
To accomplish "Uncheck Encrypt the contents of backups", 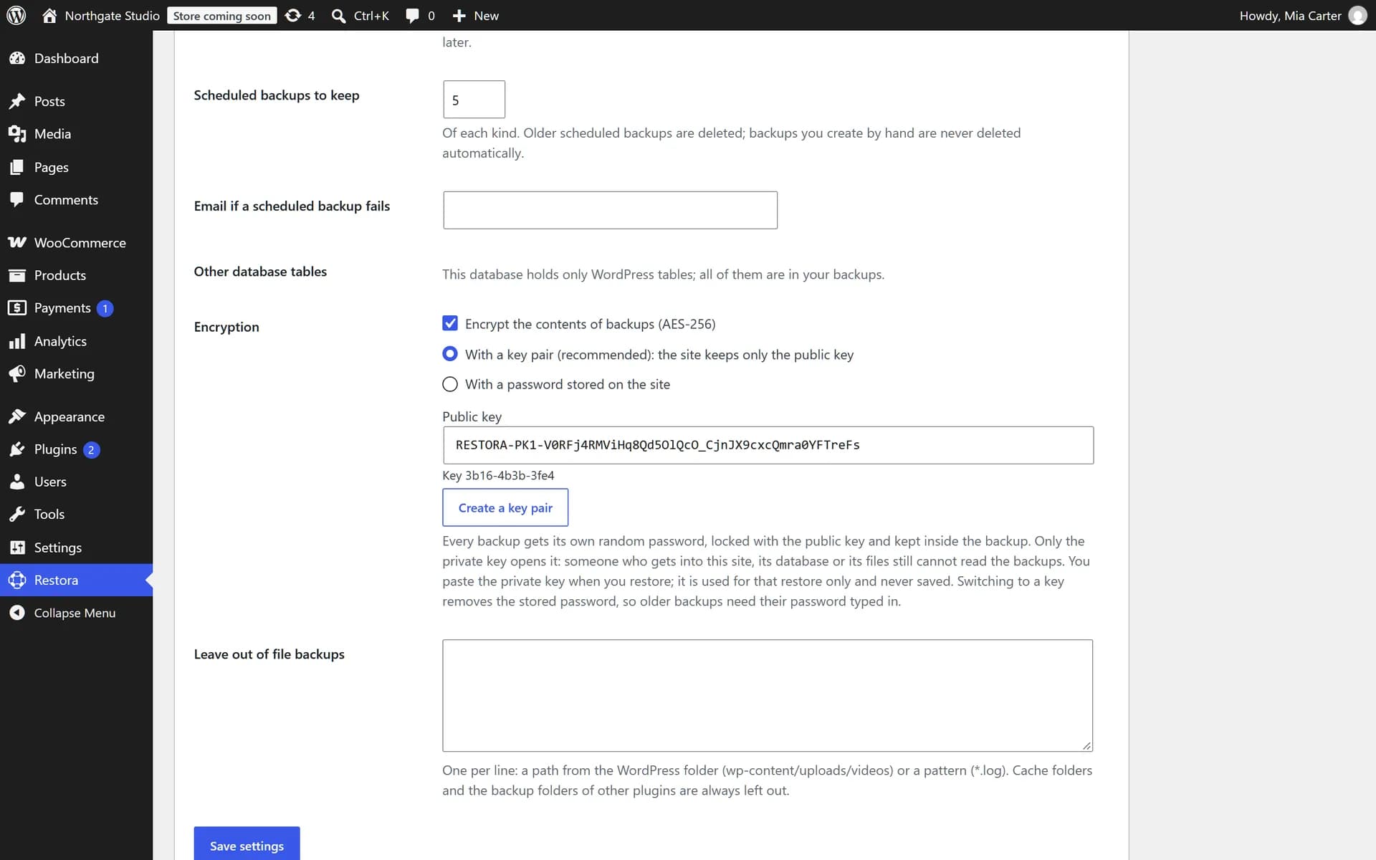I will (x=450, y=323).
